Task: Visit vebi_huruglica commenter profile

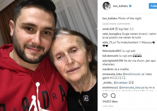Action: [x=112, y=34]
